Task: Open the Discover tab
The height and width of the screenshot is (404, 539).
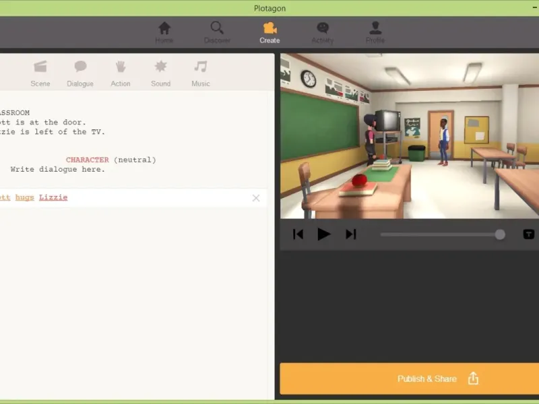Action: coord(217,32)
